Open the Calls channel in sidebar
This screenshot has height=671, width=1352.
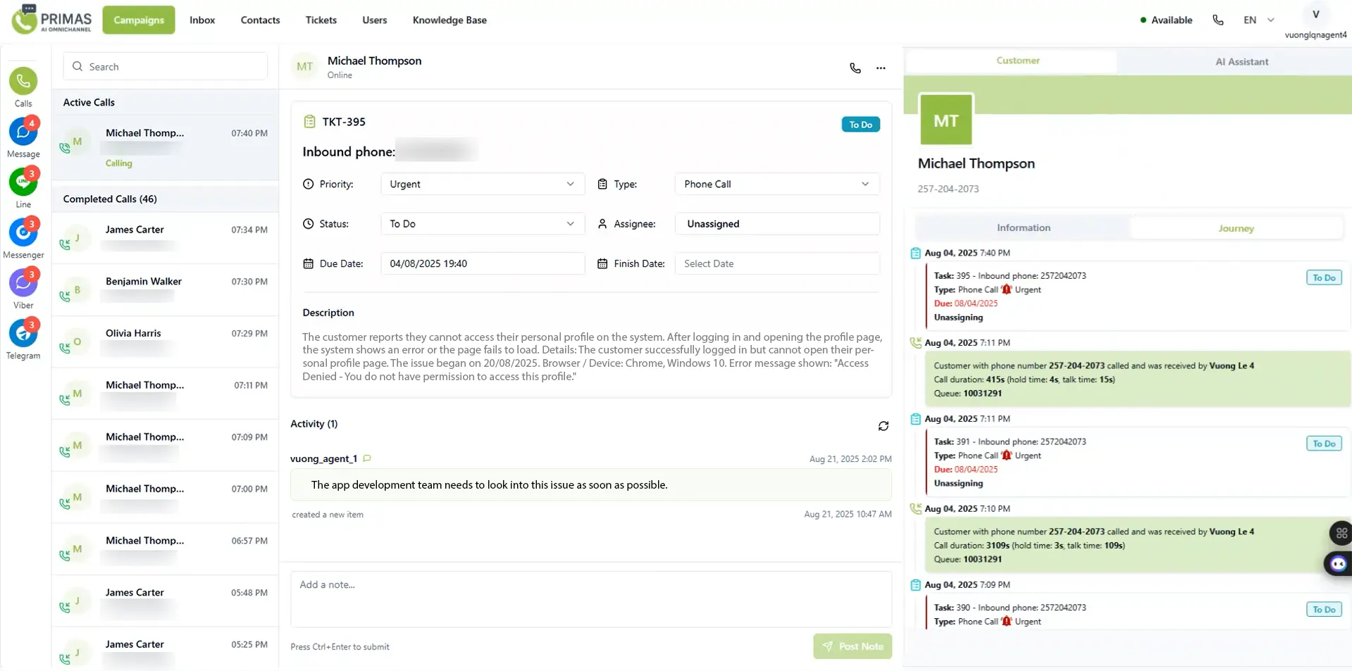click(x=23, y=82)
